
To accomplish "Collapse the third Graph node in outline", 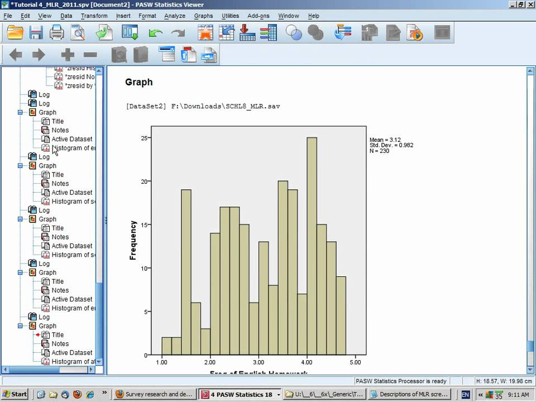I will (x=20, y=219).
